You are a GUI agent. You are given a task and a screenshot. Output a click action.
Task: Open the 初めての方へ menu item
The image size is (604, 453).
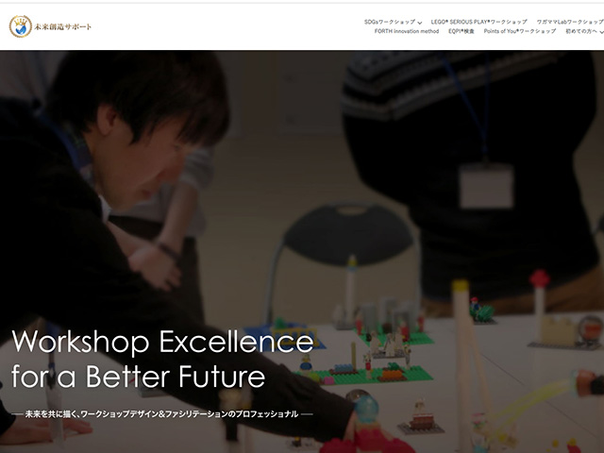(x=581, y=31)
